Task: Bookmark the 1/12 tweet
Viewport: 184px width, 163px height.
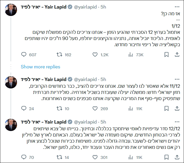Action: [167, 54]
